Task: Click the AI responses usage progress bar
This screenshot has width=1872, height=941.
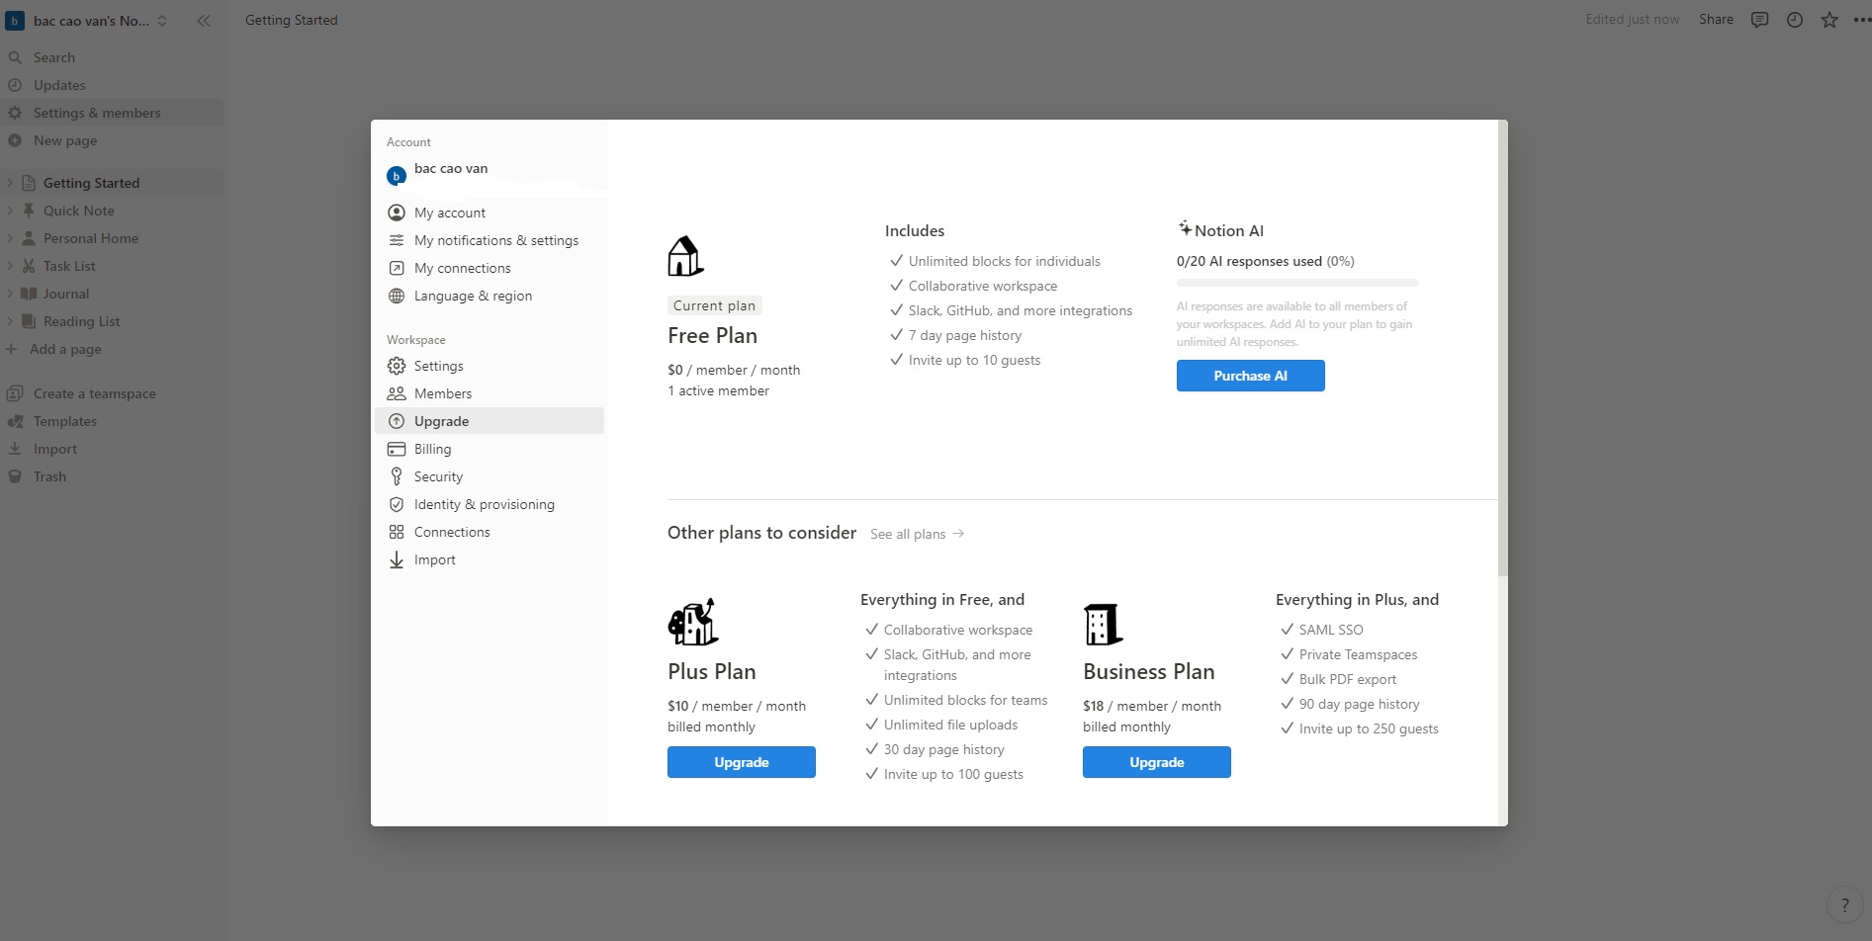Action: click(1297, 283)
